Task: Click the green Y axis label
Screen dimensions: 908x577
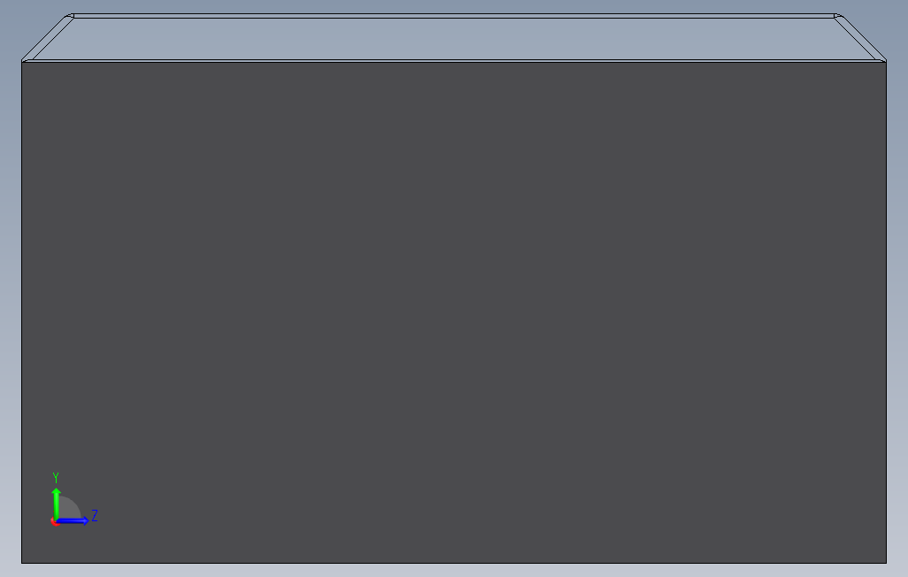Action: click(x=56, y=478)
